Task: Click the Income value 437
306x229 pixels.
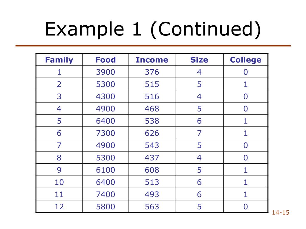Action: 152,158
